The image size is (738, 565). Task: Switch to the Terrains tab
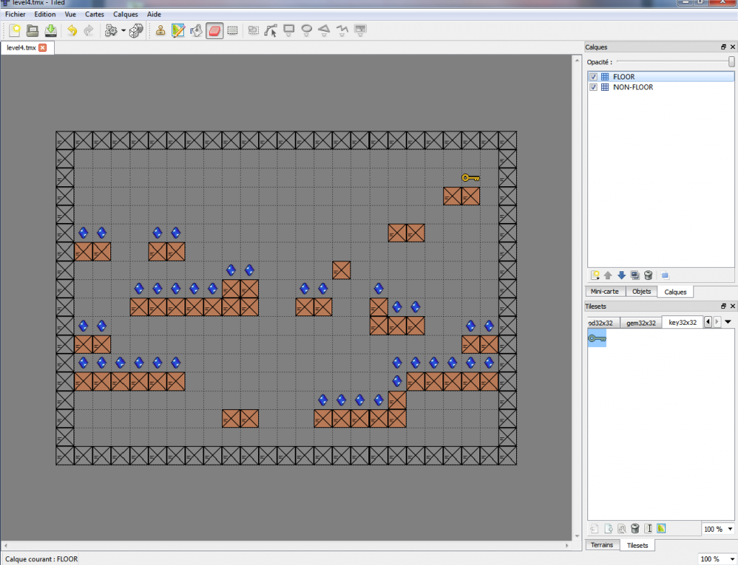point(603,545)
